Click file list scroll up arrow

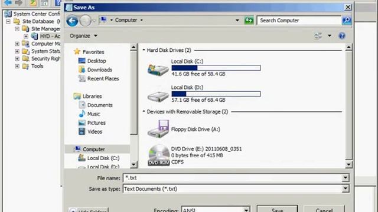point(348,47)
